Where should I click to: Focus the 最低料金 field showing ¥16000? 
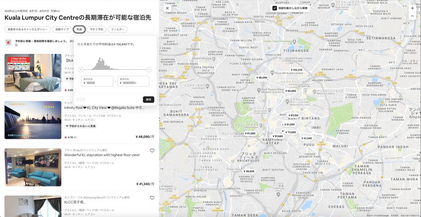click(97, 81)
